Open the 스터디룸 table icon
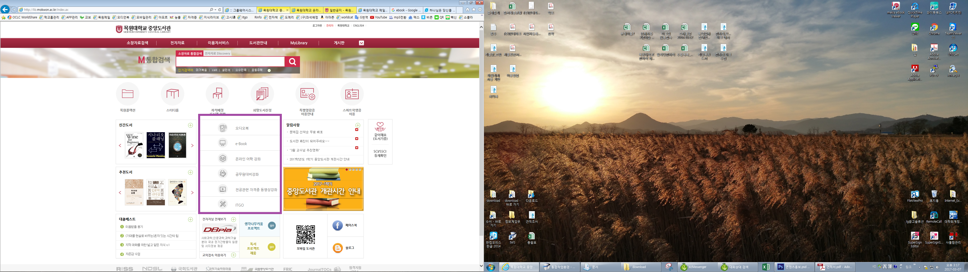968x272 pixels. (172, 94)
